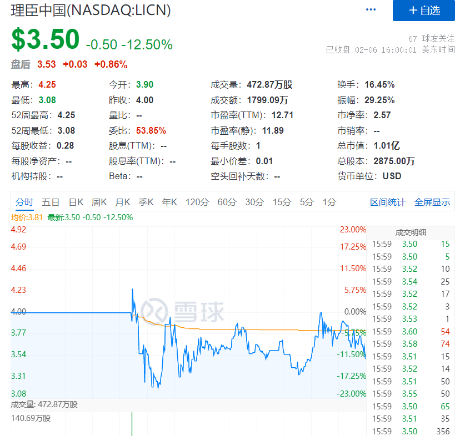Viewport: 470px width, 436px height.
Task: Select the 15分 interval chart
Action: point(281,202)
